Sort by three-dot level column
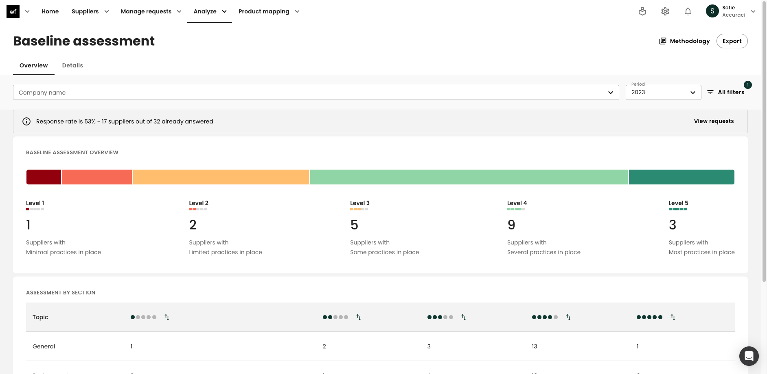Screen dimensions: 767x374 tap(464, 317)
